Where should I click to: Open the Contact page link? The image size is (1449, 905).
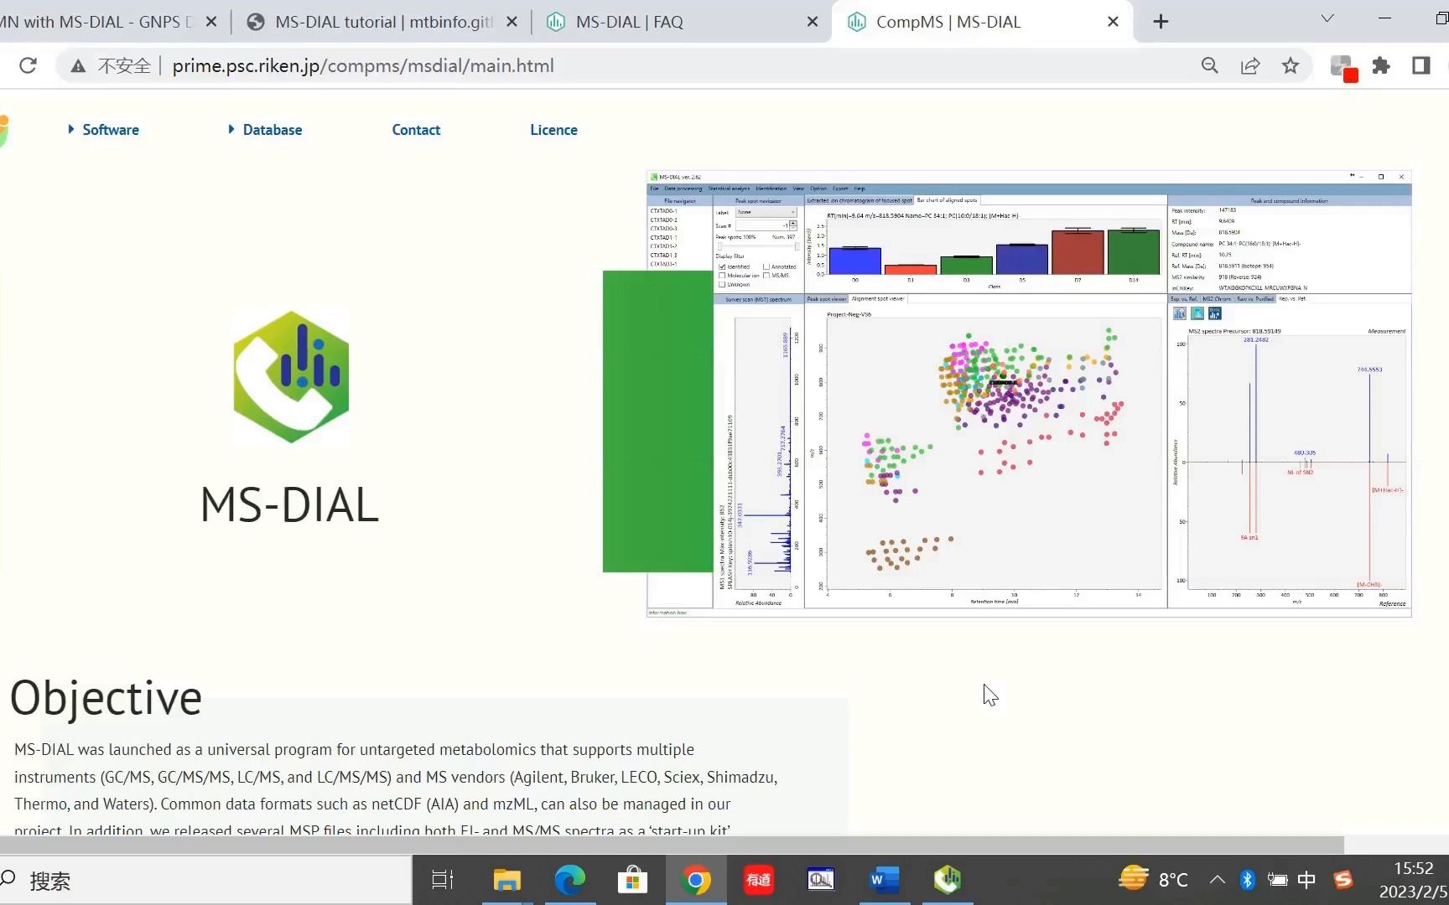(416, 129)
